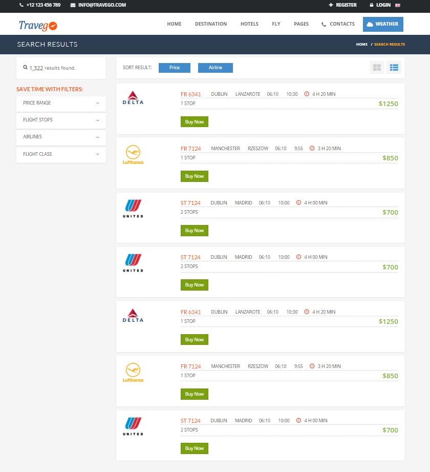Sort results by Airline
The width and height of the screenshot is (430, 472).
pos(216,68)
